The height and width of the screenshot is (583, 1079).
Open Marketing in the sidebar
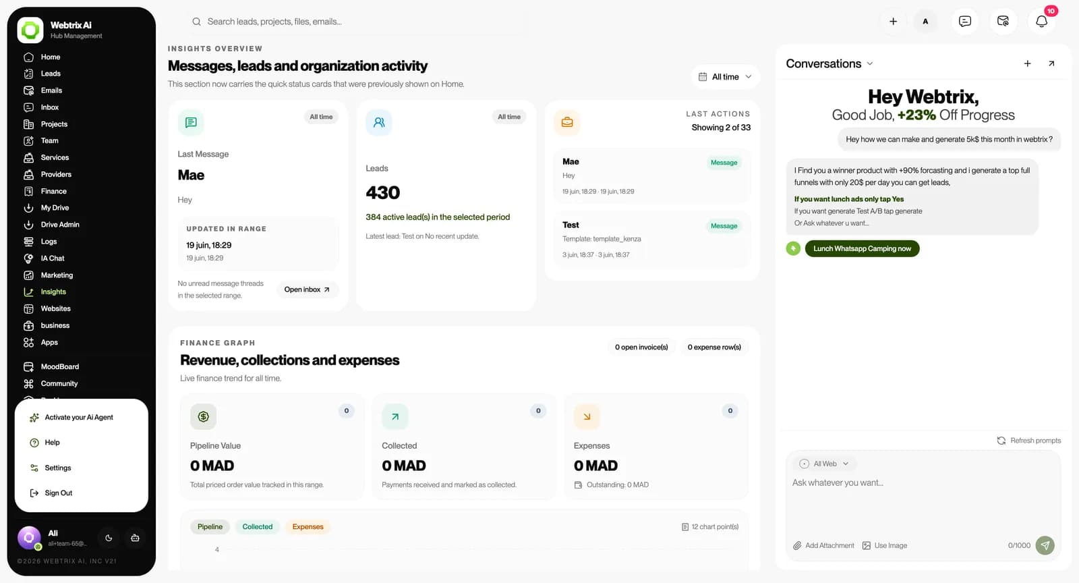click(x=57, y=275)
